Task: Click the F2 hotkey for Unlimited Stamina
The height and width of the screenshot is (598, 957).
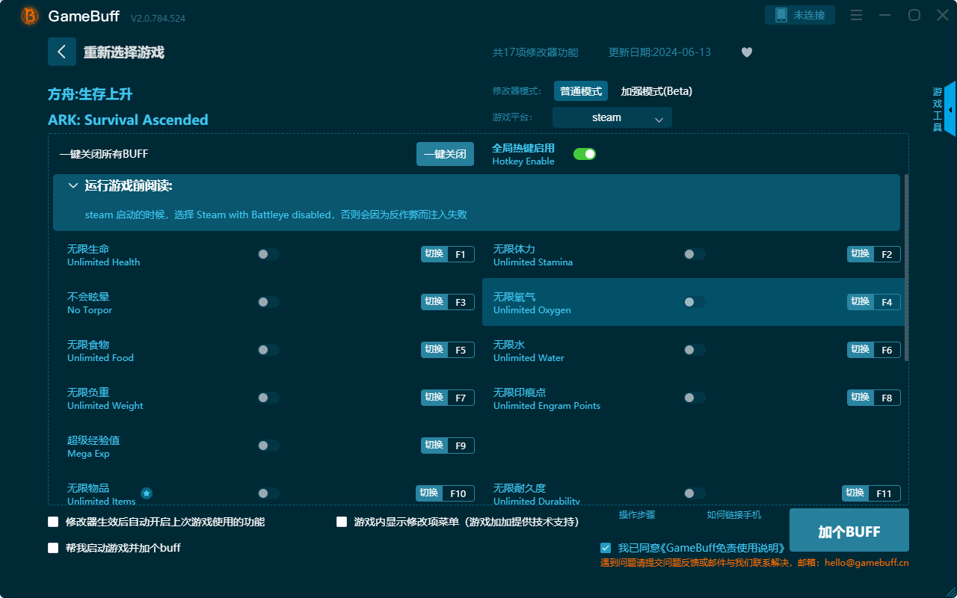Action: (x=887, y=254)
